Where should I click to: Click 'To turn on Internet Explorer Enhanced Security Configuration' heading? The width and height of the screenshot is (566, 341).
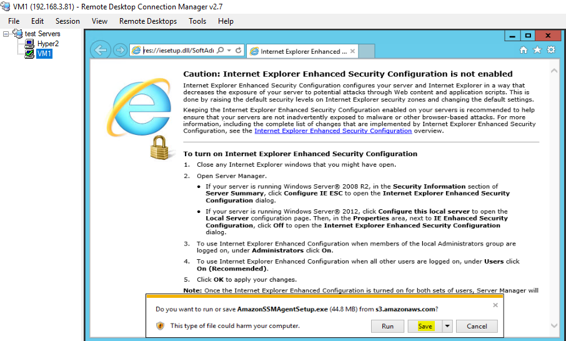pos(300,154)
